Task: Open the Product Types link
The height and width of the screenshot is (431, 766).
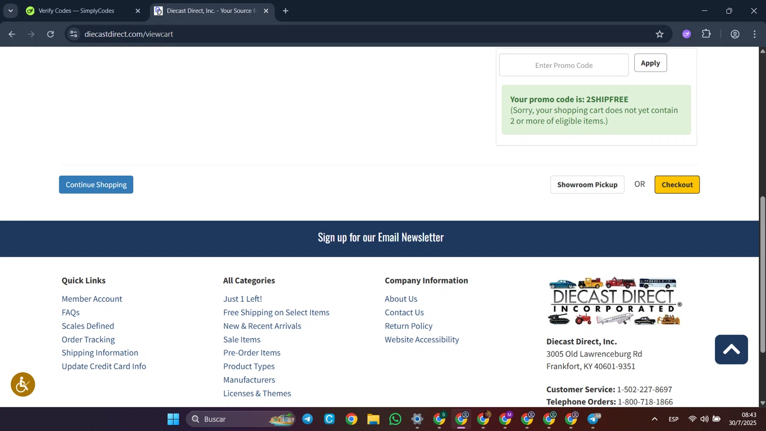Action: (249, 366)
